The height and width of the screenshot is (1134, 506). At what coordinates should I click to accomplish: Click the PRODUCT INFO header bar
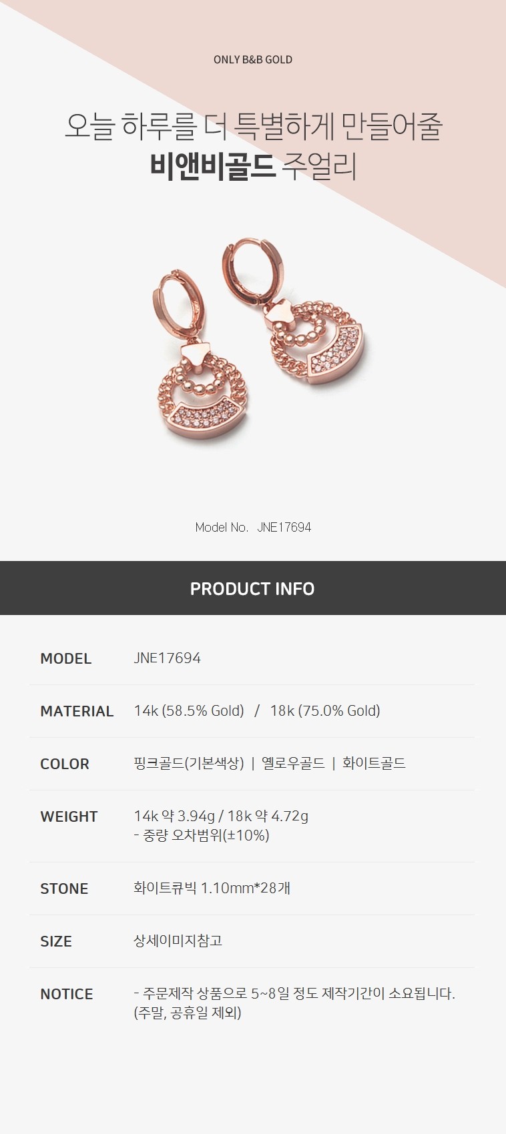(253, 588)
